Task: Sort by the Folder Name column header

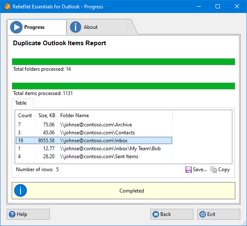Action: tap(115, 116)
